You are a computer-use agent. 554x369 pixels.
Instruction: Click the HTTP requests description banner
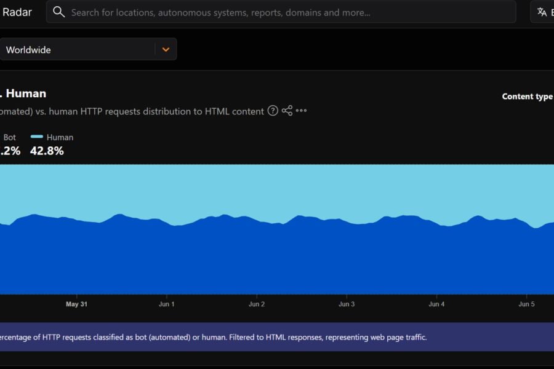click(x=277, y=337)
